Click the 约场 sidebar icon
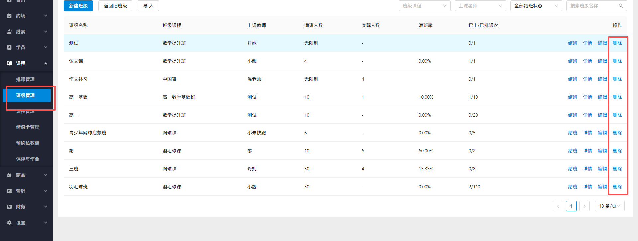 tap(9, 16)
